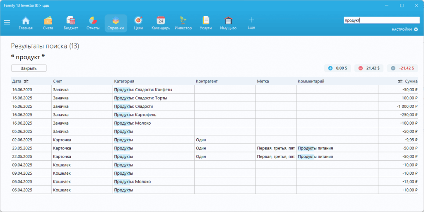Click the blue plus income total 0,00 $

click(x=337, y=68)
